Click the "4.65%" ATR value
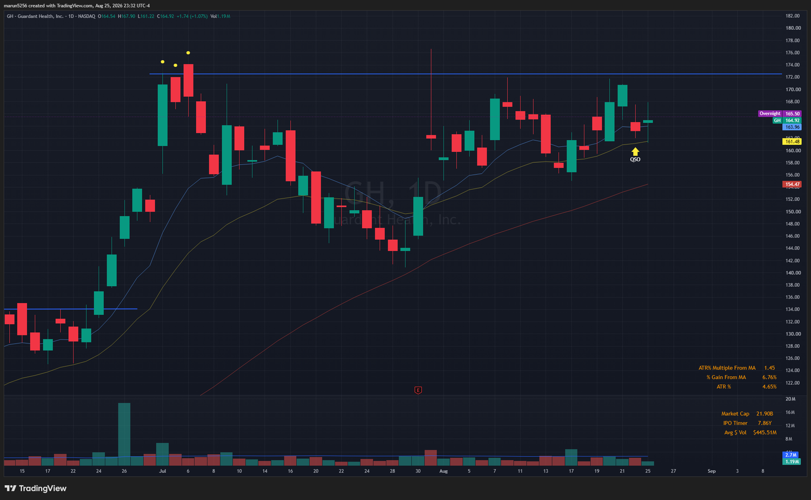This screenshot has width=811, height=500. pyautogui.click(x=769, y=387)
